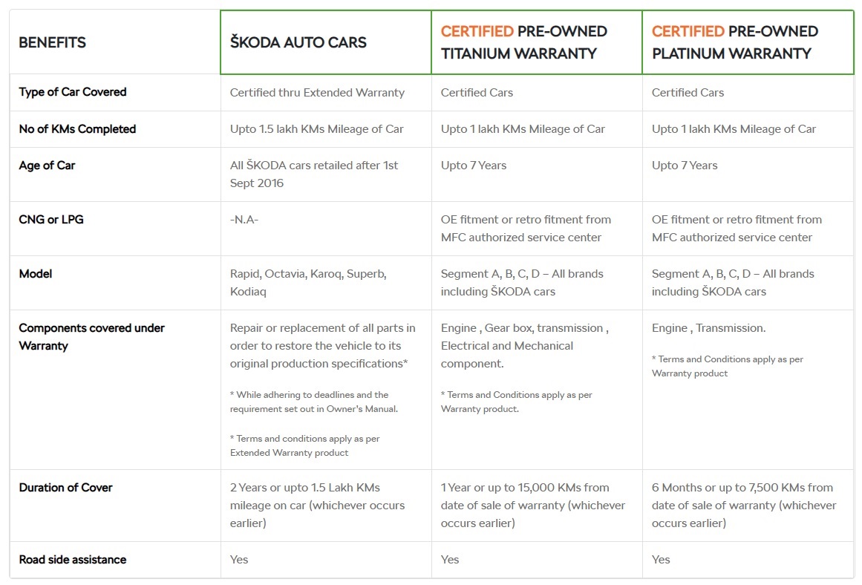This screenshot has height=585, width=862.
Task: Select the Certified Pre-Owned Platinum Warranty header
Action: (735, 42)
